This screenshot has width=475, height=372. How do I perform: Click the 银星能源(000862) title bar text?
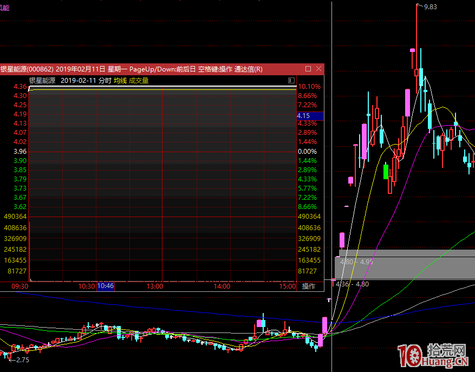click(x=27, y=69)
